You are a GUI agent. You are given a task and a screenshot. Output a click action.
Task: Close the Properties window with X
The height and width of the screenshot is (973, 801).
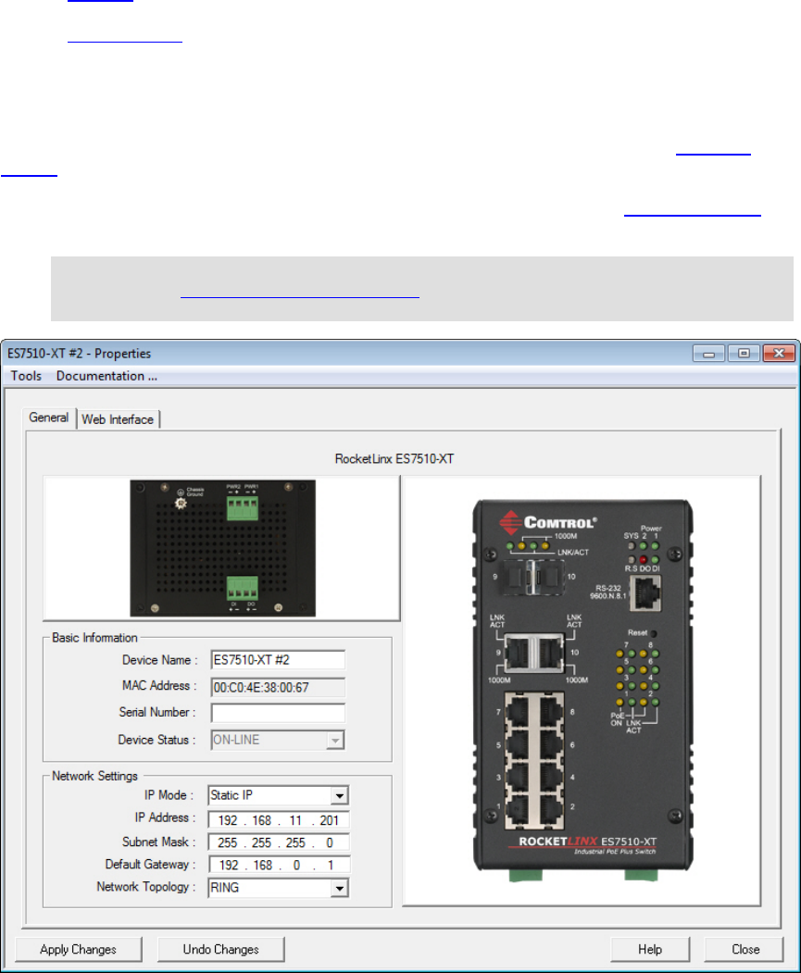point(780,354)
